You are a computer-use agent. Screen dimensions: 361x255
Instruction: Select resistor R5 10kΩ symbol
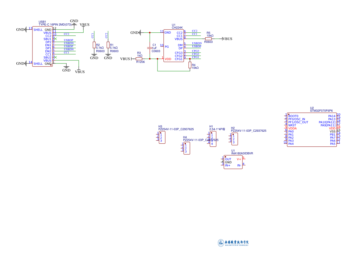208,39
